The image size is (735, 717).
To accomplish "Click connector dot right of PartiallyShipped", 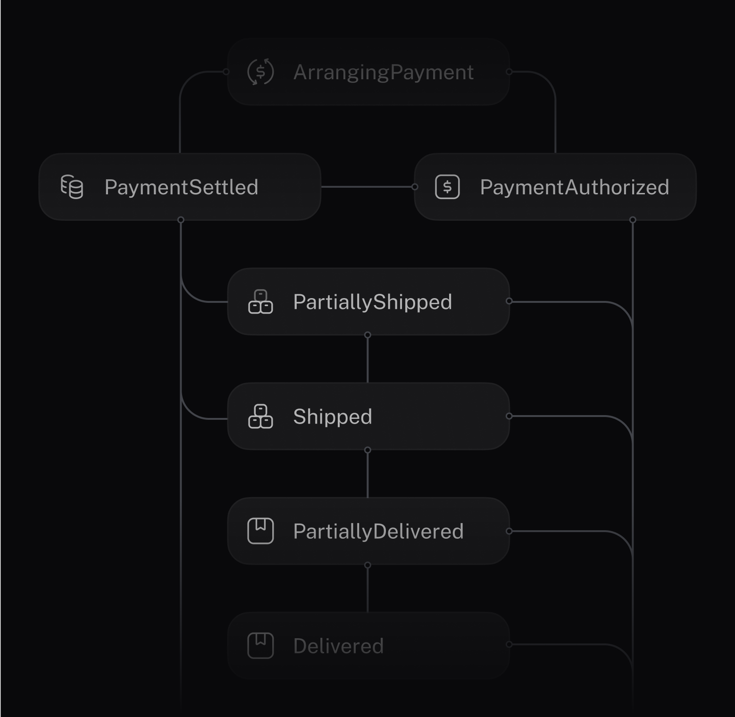I will pyautogui.click(x=509, y=301).
